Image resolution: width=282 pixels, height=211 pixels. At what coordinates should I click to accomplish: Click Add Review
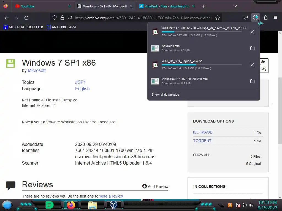click(x=155, y=187)
